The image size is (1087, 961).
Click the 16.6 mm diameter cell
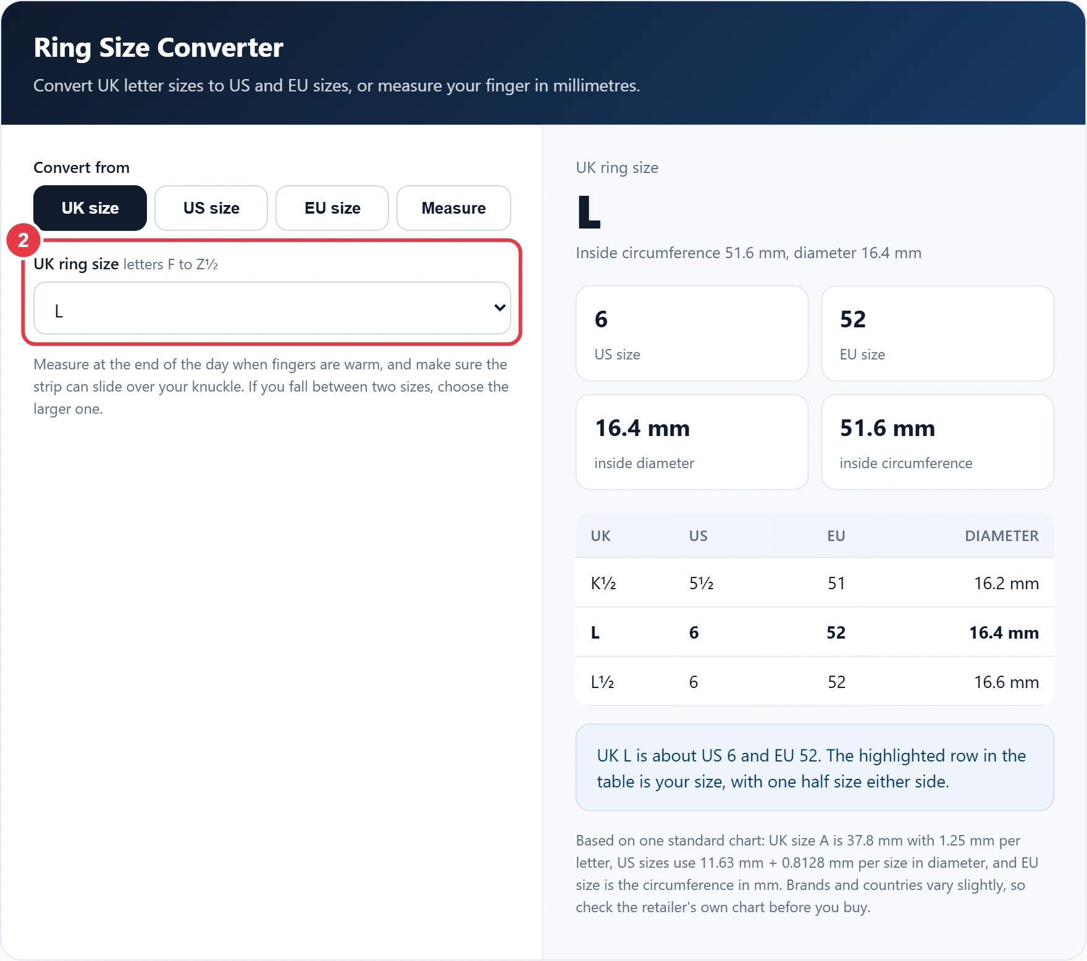click(1006, 682)
